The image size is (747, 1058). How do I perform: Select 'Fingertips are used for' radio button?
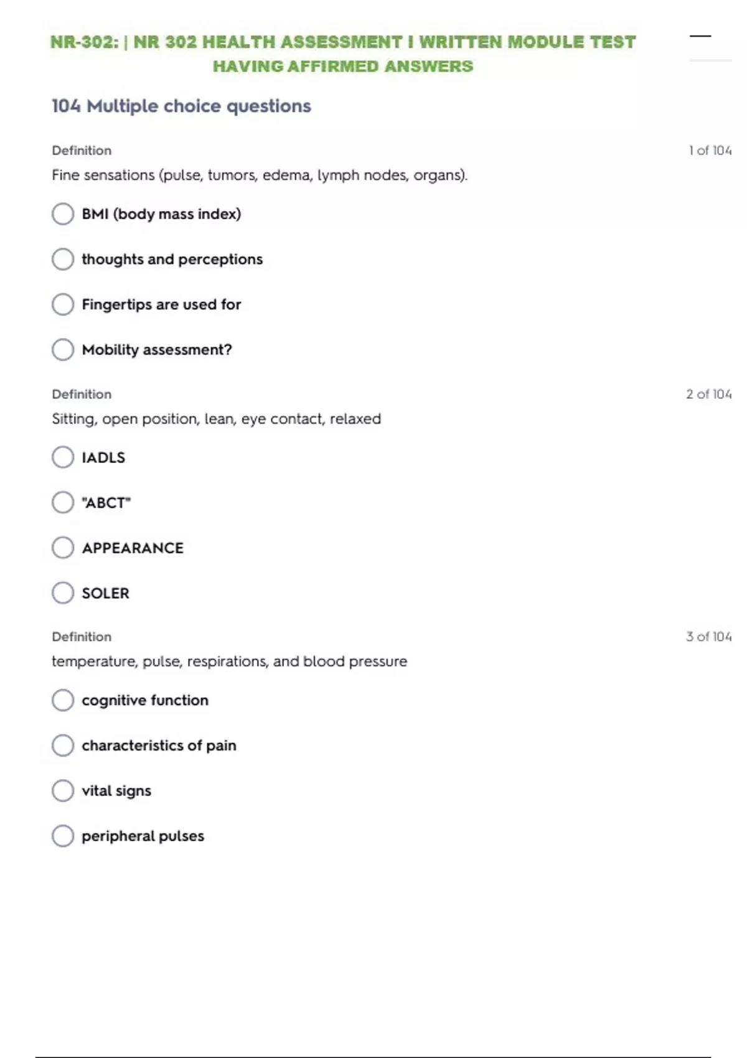63,304
